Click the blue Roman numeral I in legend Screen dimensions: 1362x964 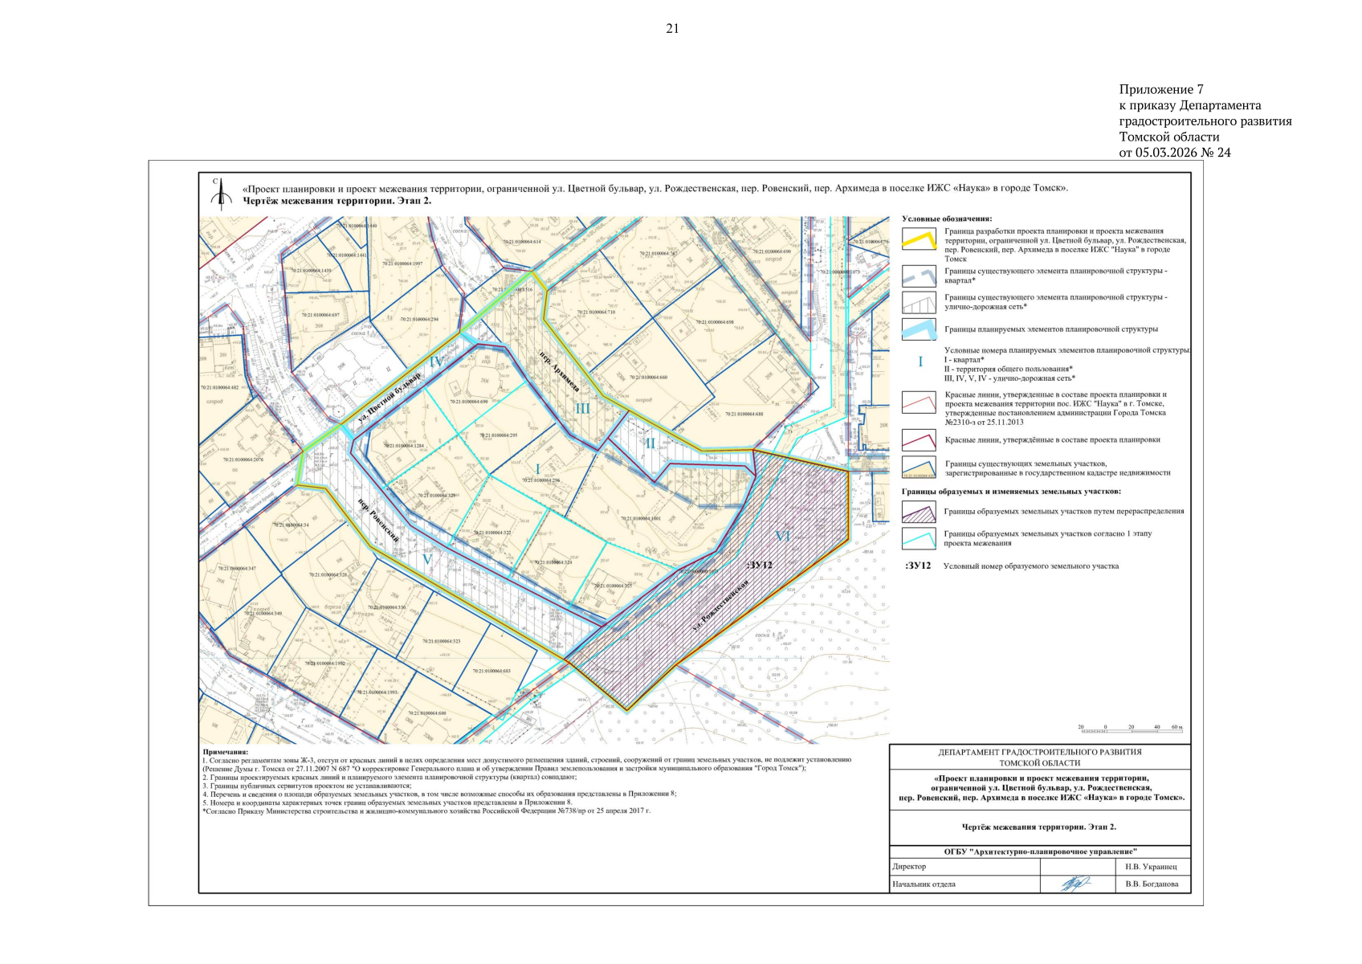click(920, 362)
